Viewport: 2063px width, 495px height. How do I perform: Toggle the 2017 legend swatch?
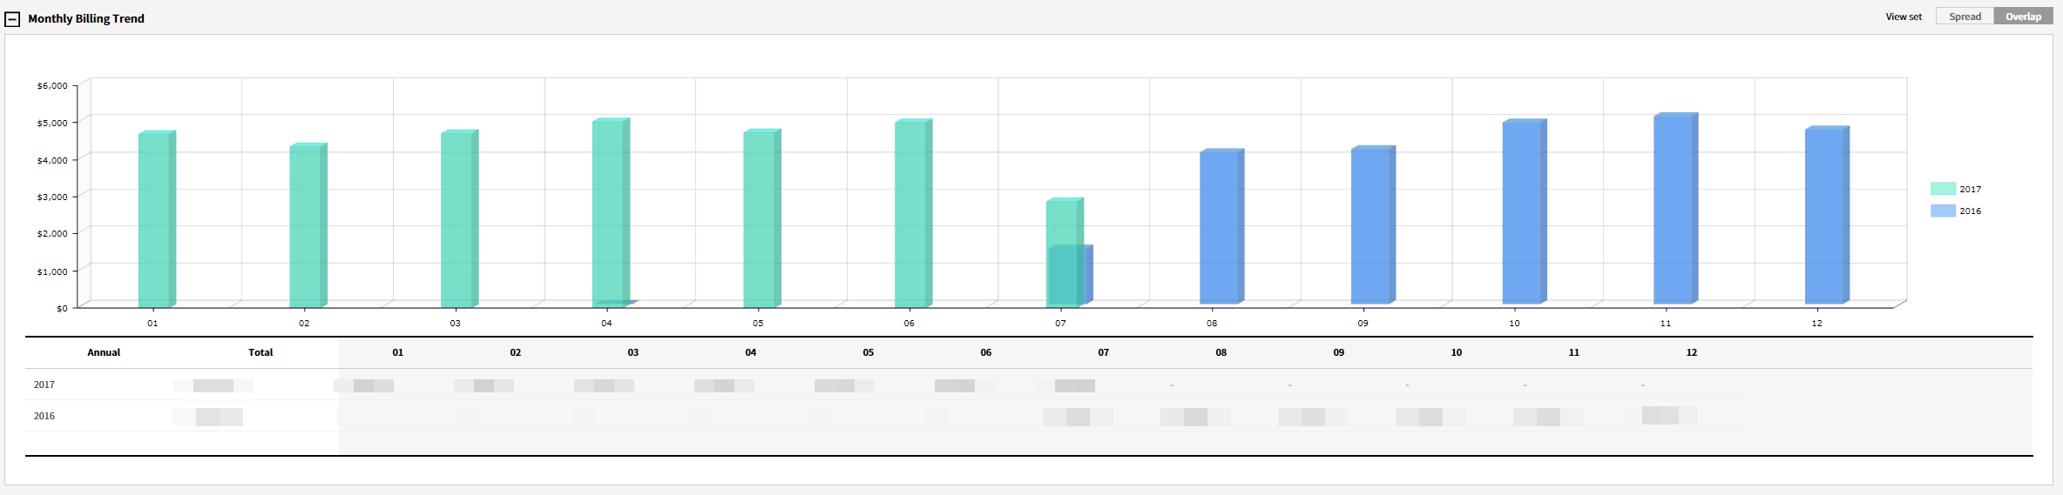1943,189
